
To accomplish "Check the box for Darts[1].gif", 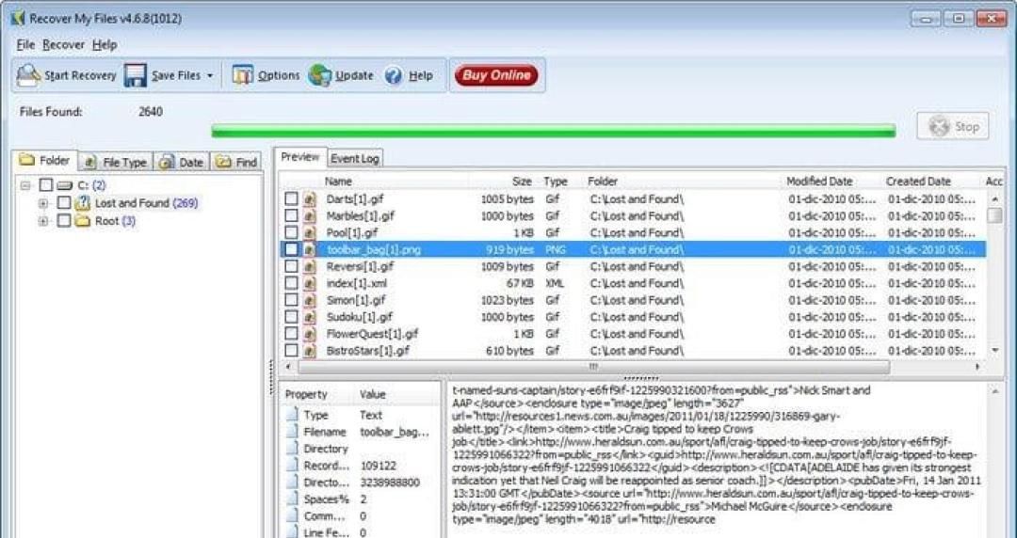I will [292, 199].
